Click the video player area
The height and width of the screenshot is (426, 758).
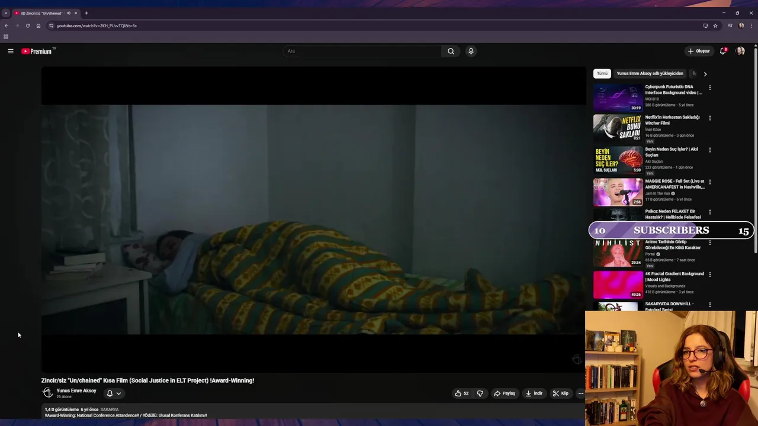[x=313, y=220]
